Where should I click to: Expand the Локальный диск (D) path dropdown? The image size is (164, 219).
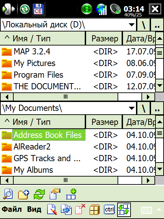point(132,25)
